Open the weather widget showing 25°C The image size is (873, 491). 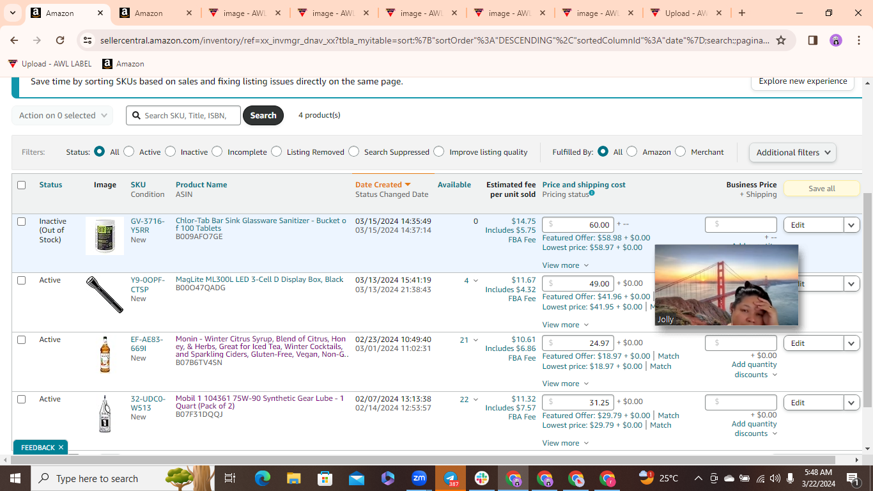coord(658,478)
